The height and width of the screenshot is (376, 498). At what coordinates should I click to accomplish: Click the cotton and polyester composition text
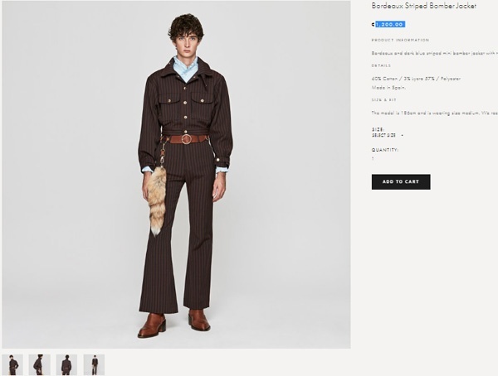[416, 79]
